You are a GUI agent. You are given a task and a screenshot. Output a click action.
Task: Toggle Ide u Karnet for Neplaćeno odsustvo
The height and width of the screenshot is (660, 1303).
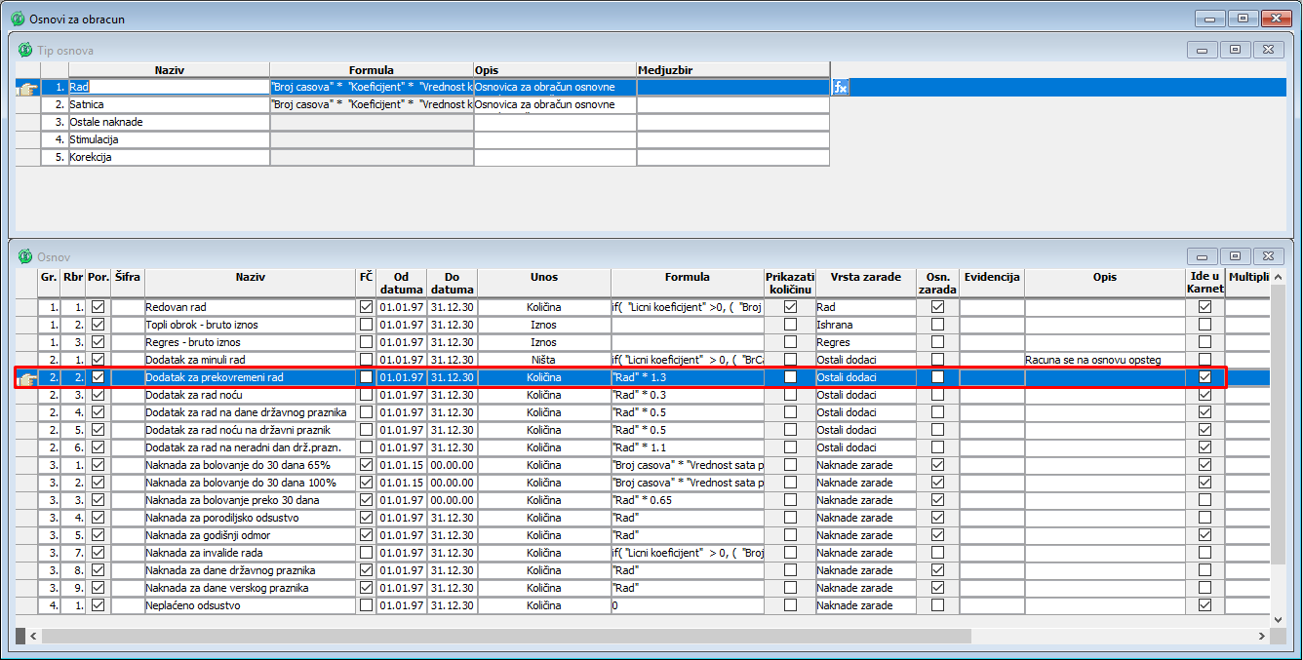pos(1204,605)
